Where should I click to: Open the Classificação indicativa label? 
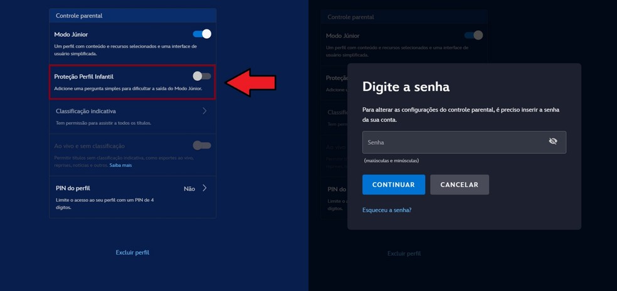point(86,111)
